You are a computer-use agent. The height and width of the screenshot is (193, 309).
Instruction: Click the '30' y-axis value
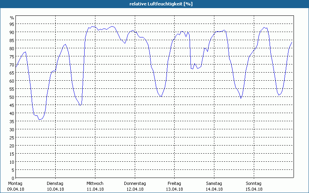pyautogui.click(x=12, y=130)
